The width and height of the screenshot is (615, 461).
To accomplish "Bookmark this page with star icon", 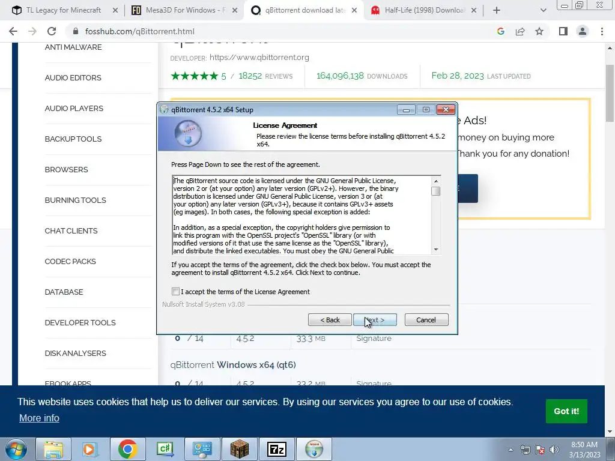I will click(x=539, y=31).
